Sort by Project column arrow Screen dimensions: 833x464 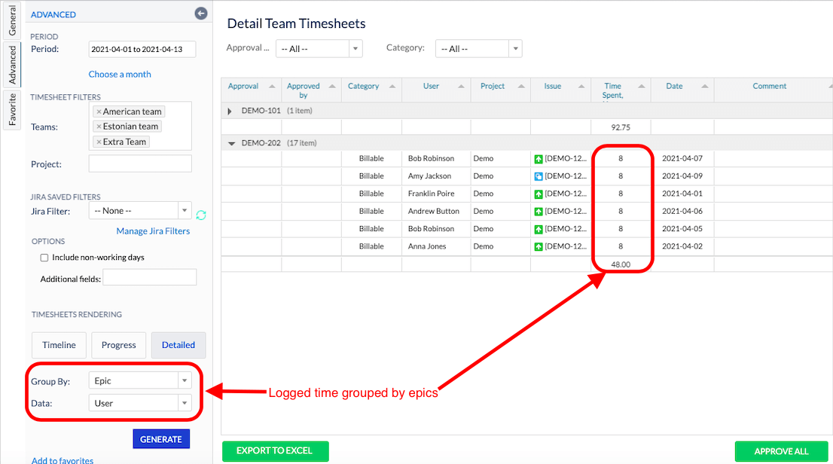pyautogui.click(x=521, y=86)
